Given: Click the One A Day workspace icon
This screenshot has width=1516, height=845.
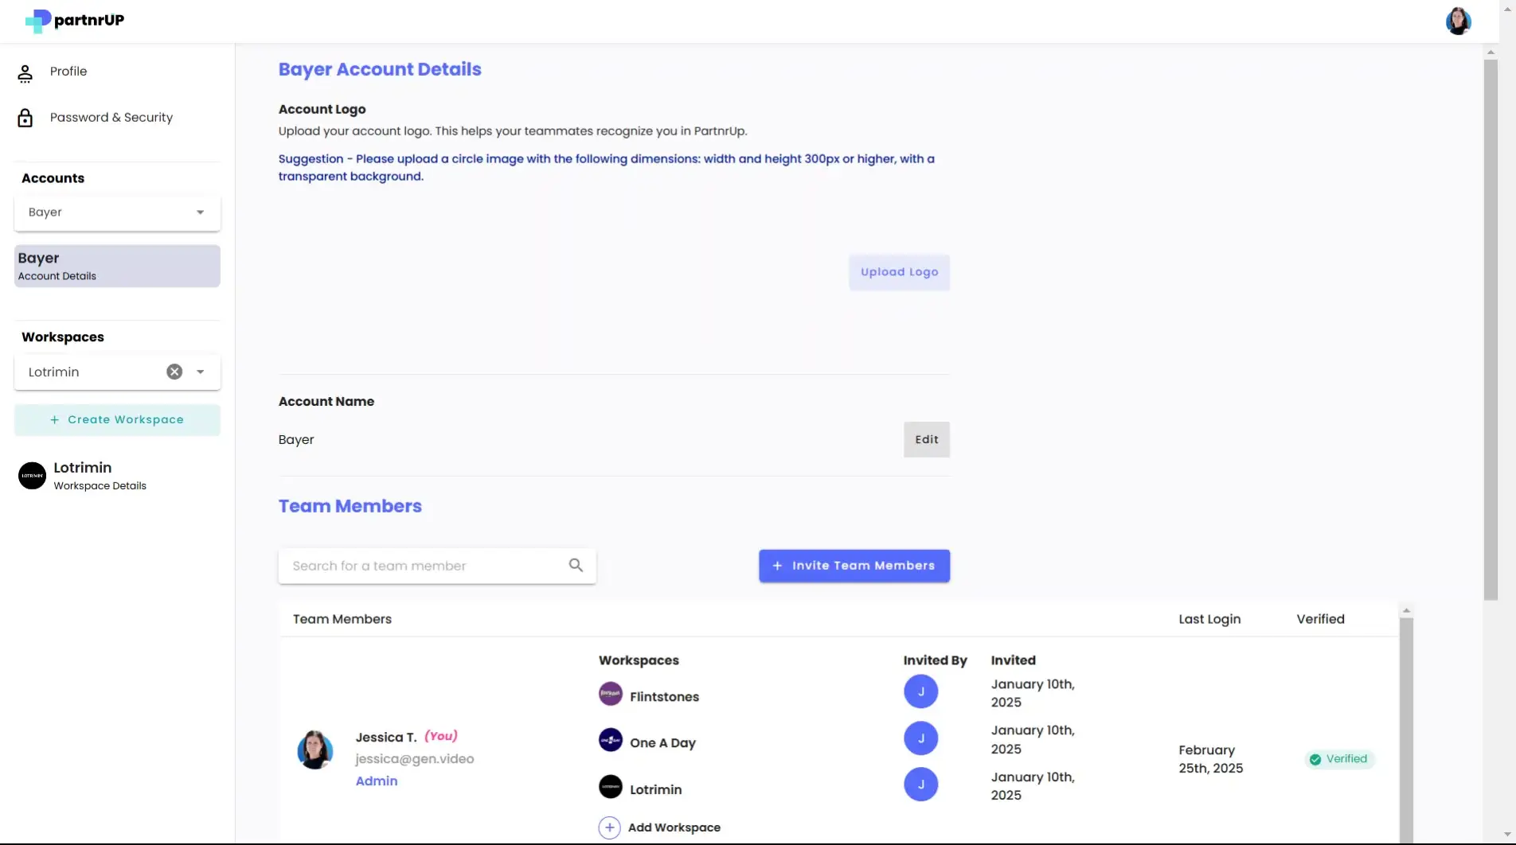Looking at the screenshot, I should (x=609, y=739).
